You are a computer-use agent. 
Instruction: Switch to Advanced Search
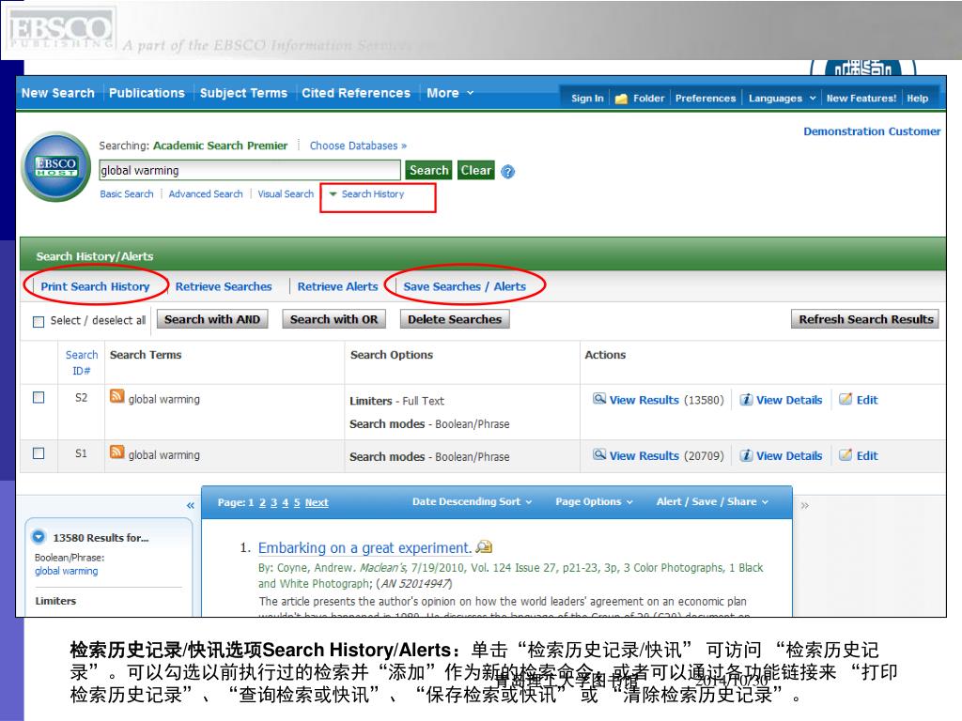tap(206, 193)
